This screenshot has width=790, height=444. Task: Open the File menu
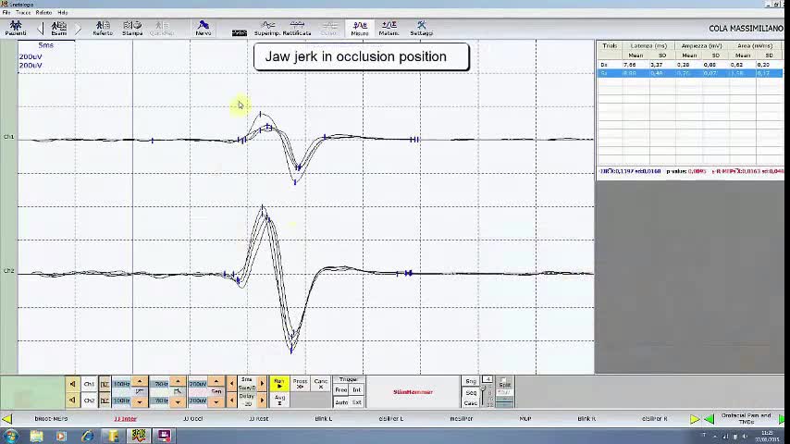coord(6,12)
